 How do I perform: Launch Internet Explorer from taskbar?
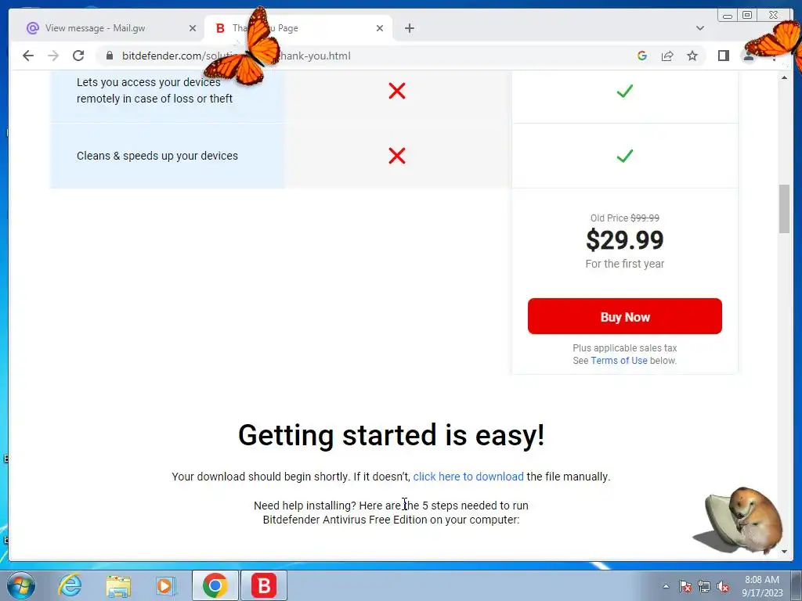coord(70,585)
